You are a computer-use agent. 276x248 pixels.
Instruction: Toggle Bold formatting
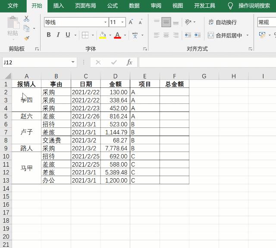(49, 35)
